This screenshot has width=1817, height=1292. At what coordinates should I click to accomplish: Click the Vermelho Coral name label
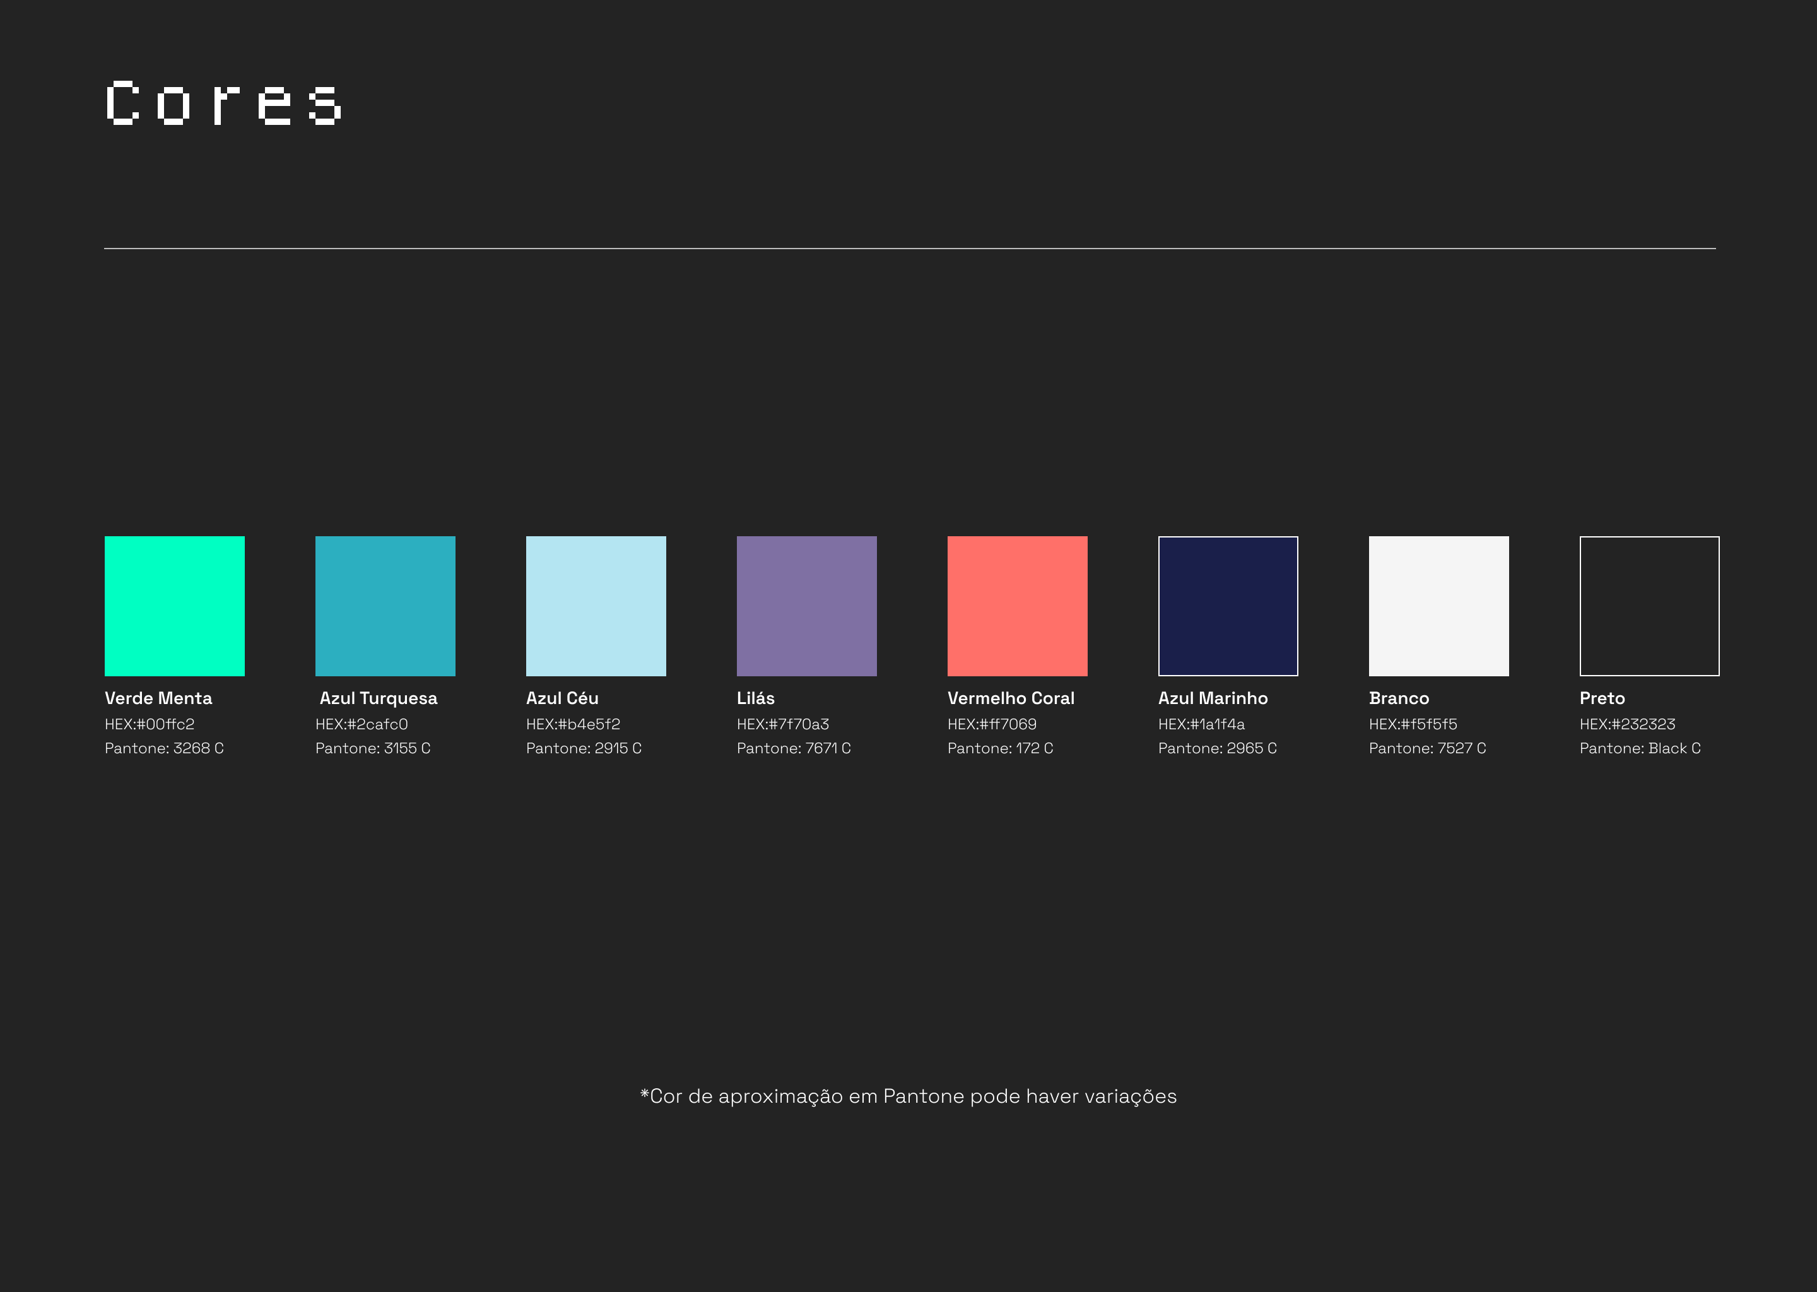coord(1010,698)
